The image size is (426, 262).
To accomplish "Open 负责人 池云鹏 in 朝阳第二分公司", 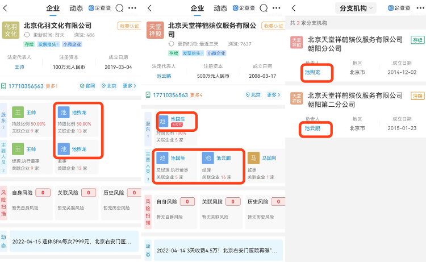I will pyautogui.click(x=312, y=128).
